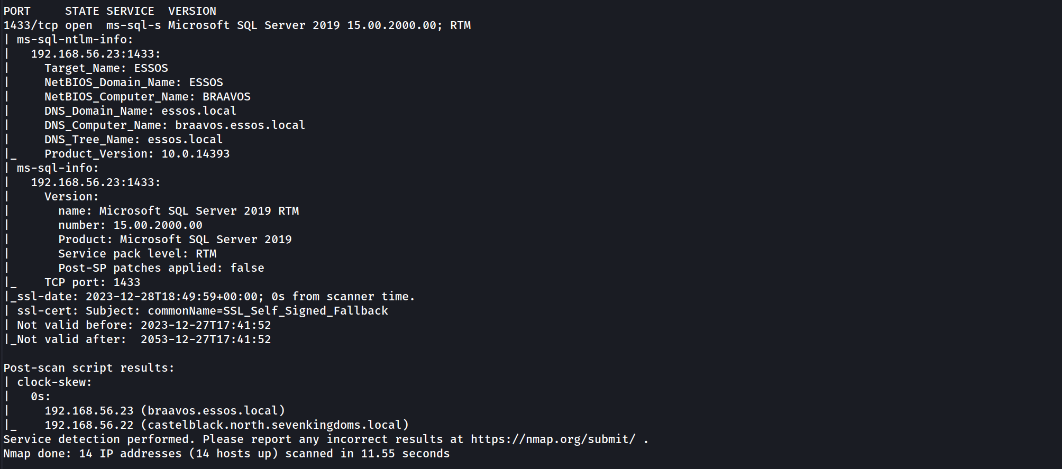The image size is (1062, 469).
Task: Click the DNS_Computer_Name value braavos.essos.local
Action: coord(240,125)
